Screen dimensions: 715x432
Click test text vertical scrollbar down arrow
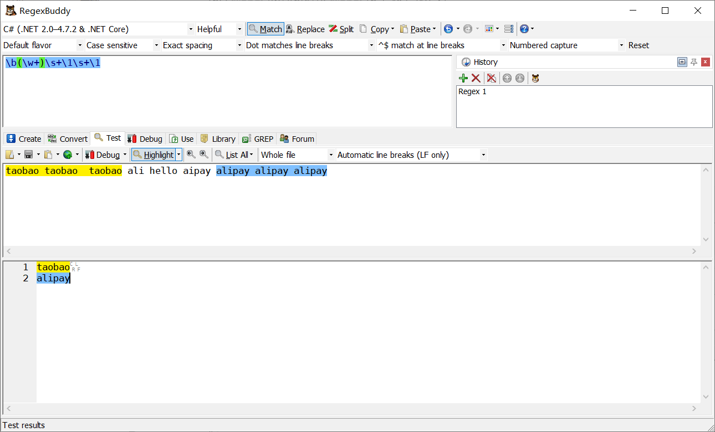(706, 239)
